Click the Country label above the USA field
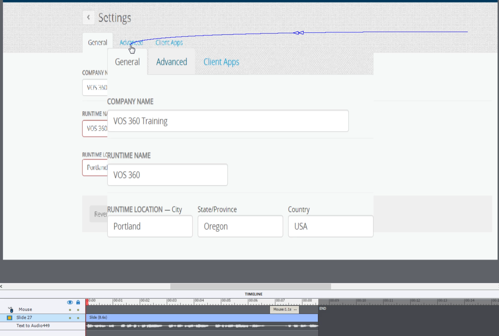499x336 pixels. [299, 210]
